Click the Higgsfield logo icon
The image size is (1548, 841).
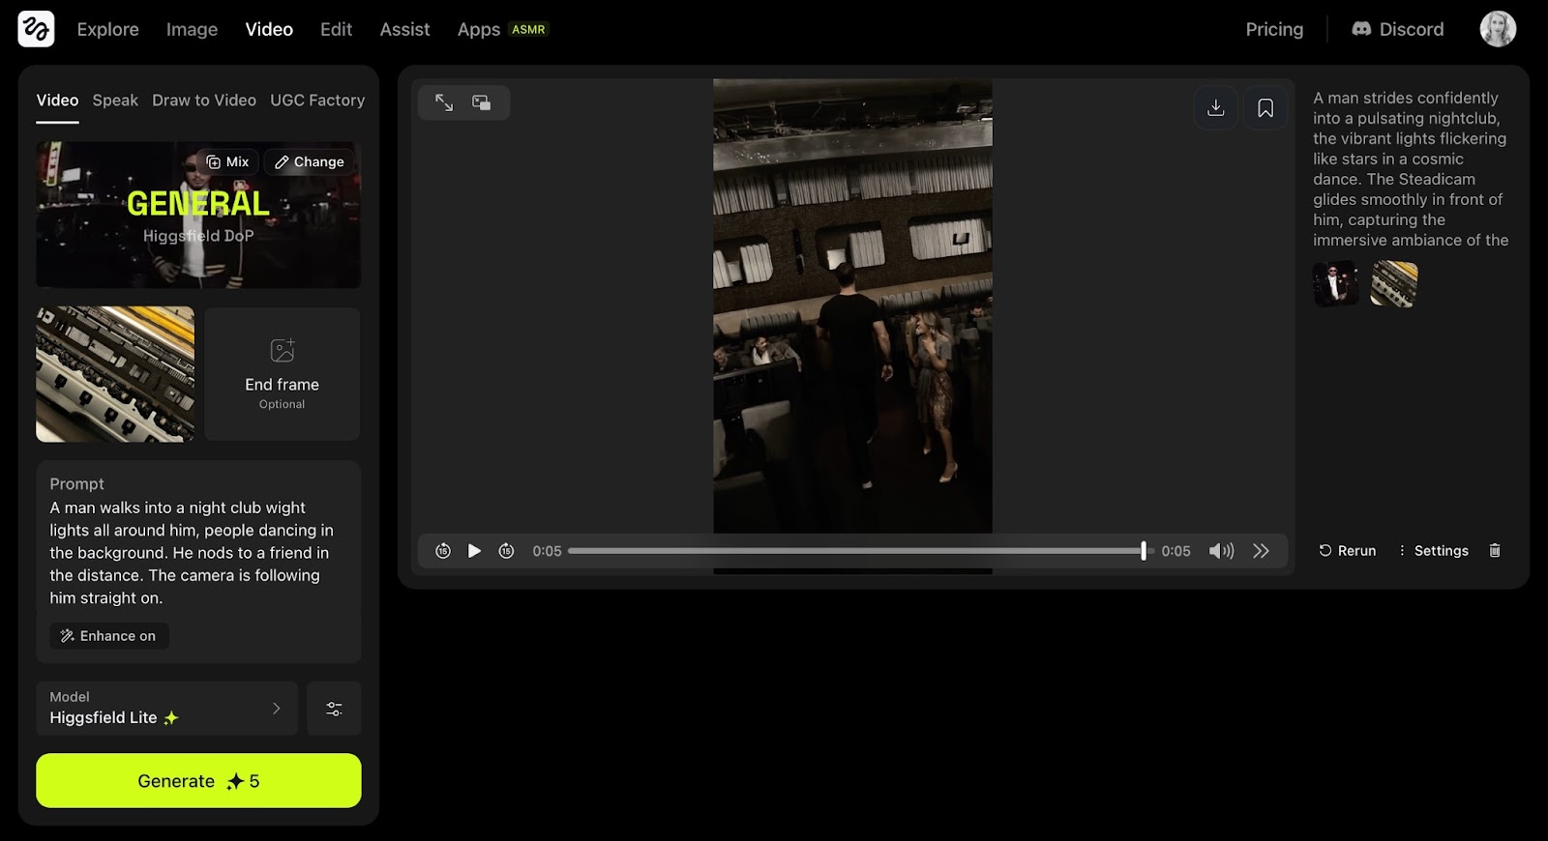coord(36,29)
